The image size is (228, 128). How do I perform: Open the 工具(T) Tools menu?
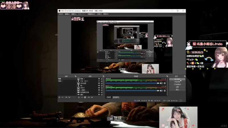coord(99,14)
